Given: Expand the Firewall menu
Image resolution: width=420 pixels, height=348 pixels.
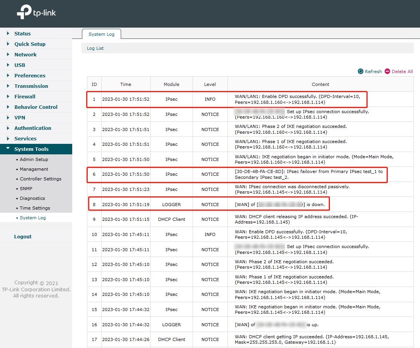Looking at the screenshot, I should [x=24, y=96].
